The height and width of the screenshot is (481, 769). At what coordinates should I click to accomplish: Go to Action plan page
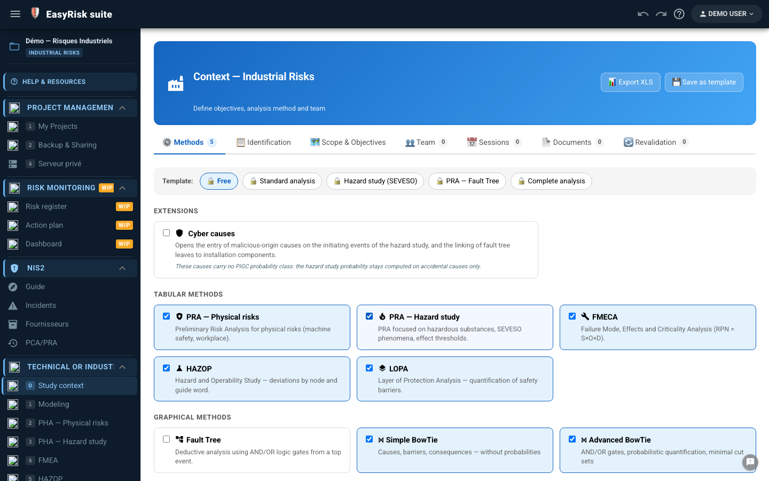coord(70,226)
